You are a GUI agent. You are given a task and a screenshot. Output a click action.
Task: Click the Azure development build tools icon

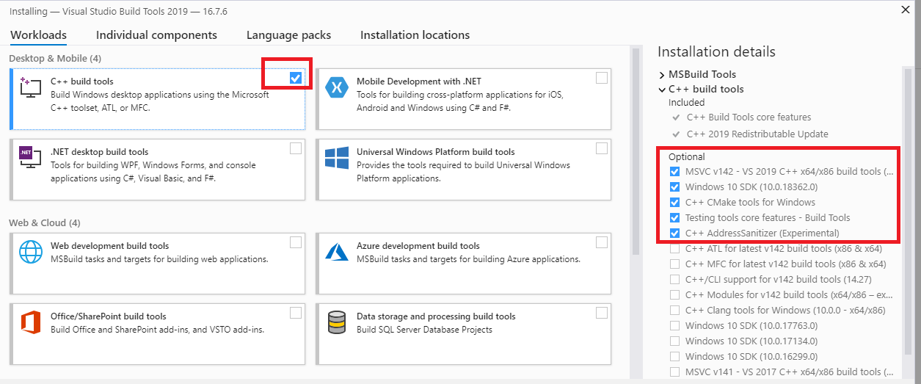pos(336,252)
